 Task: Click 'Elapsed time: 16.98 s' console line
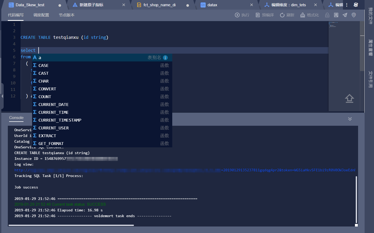pos(58,210)
